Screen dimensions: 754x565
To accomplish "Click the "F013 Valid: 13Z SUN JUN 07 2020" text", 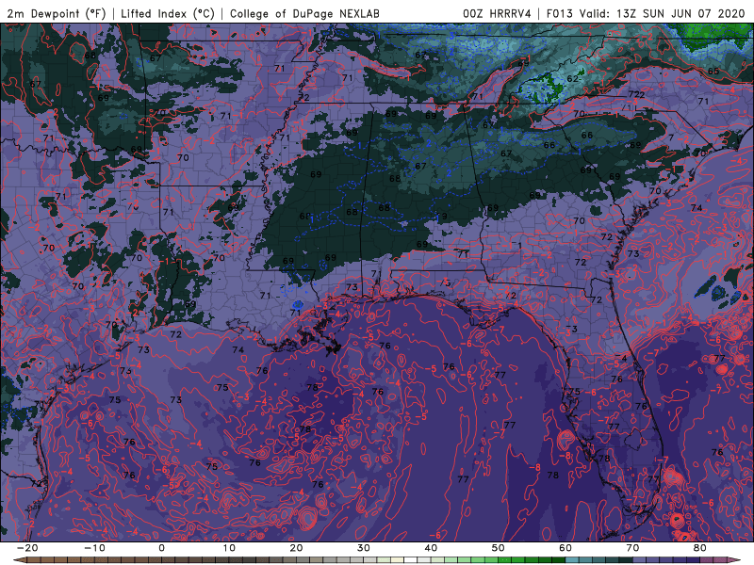I will pos(646,14).
